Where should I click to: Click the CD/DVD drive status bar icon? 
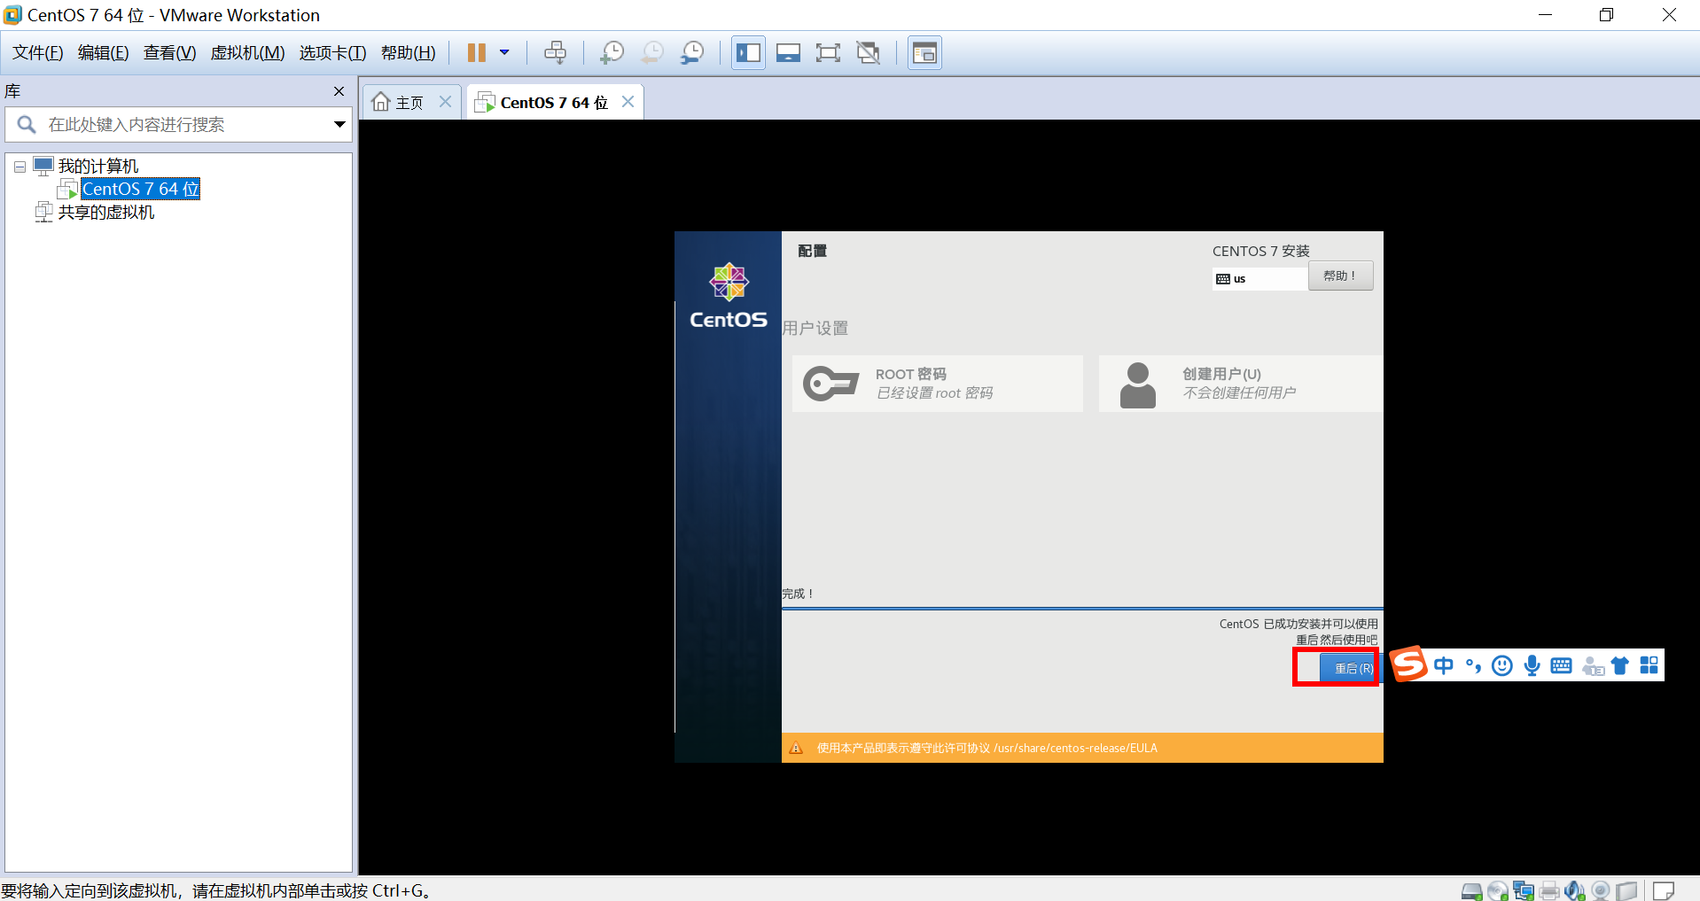click(1498, 891)
